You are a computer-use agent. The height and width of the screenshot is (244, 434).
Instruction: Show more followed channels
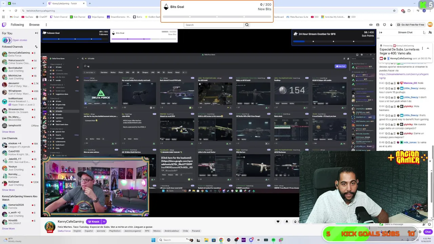coord(8,132)
